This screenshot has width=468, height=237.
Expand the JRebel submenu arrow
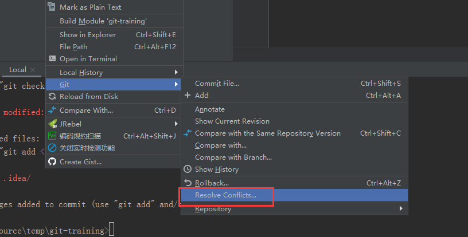pyautogui.click(x=176, y=124)
